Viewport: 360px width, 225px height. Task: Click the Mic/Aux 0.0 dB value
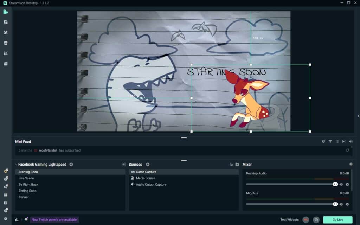345,193
